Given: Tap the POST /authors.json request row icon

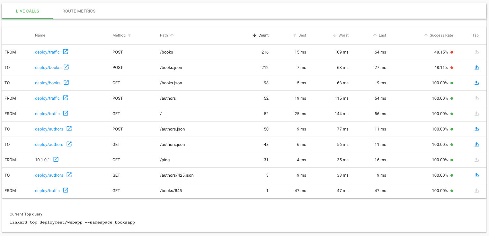Looking at the screenshot, I should (x=477, y=129).
